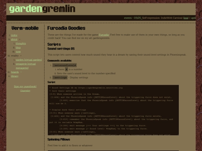Screen dimensions: 202x151
Task: Open the Changelog link
Action: 25,91
